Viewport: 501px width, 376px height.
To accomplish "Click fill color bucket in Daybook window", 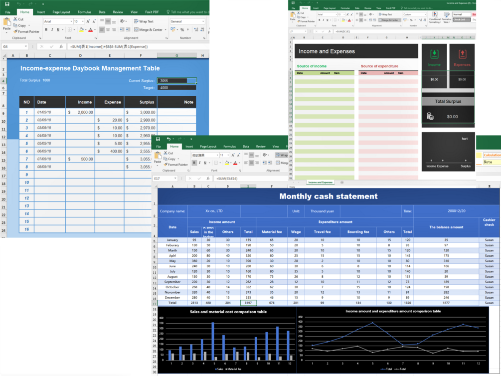I will 81,30.
